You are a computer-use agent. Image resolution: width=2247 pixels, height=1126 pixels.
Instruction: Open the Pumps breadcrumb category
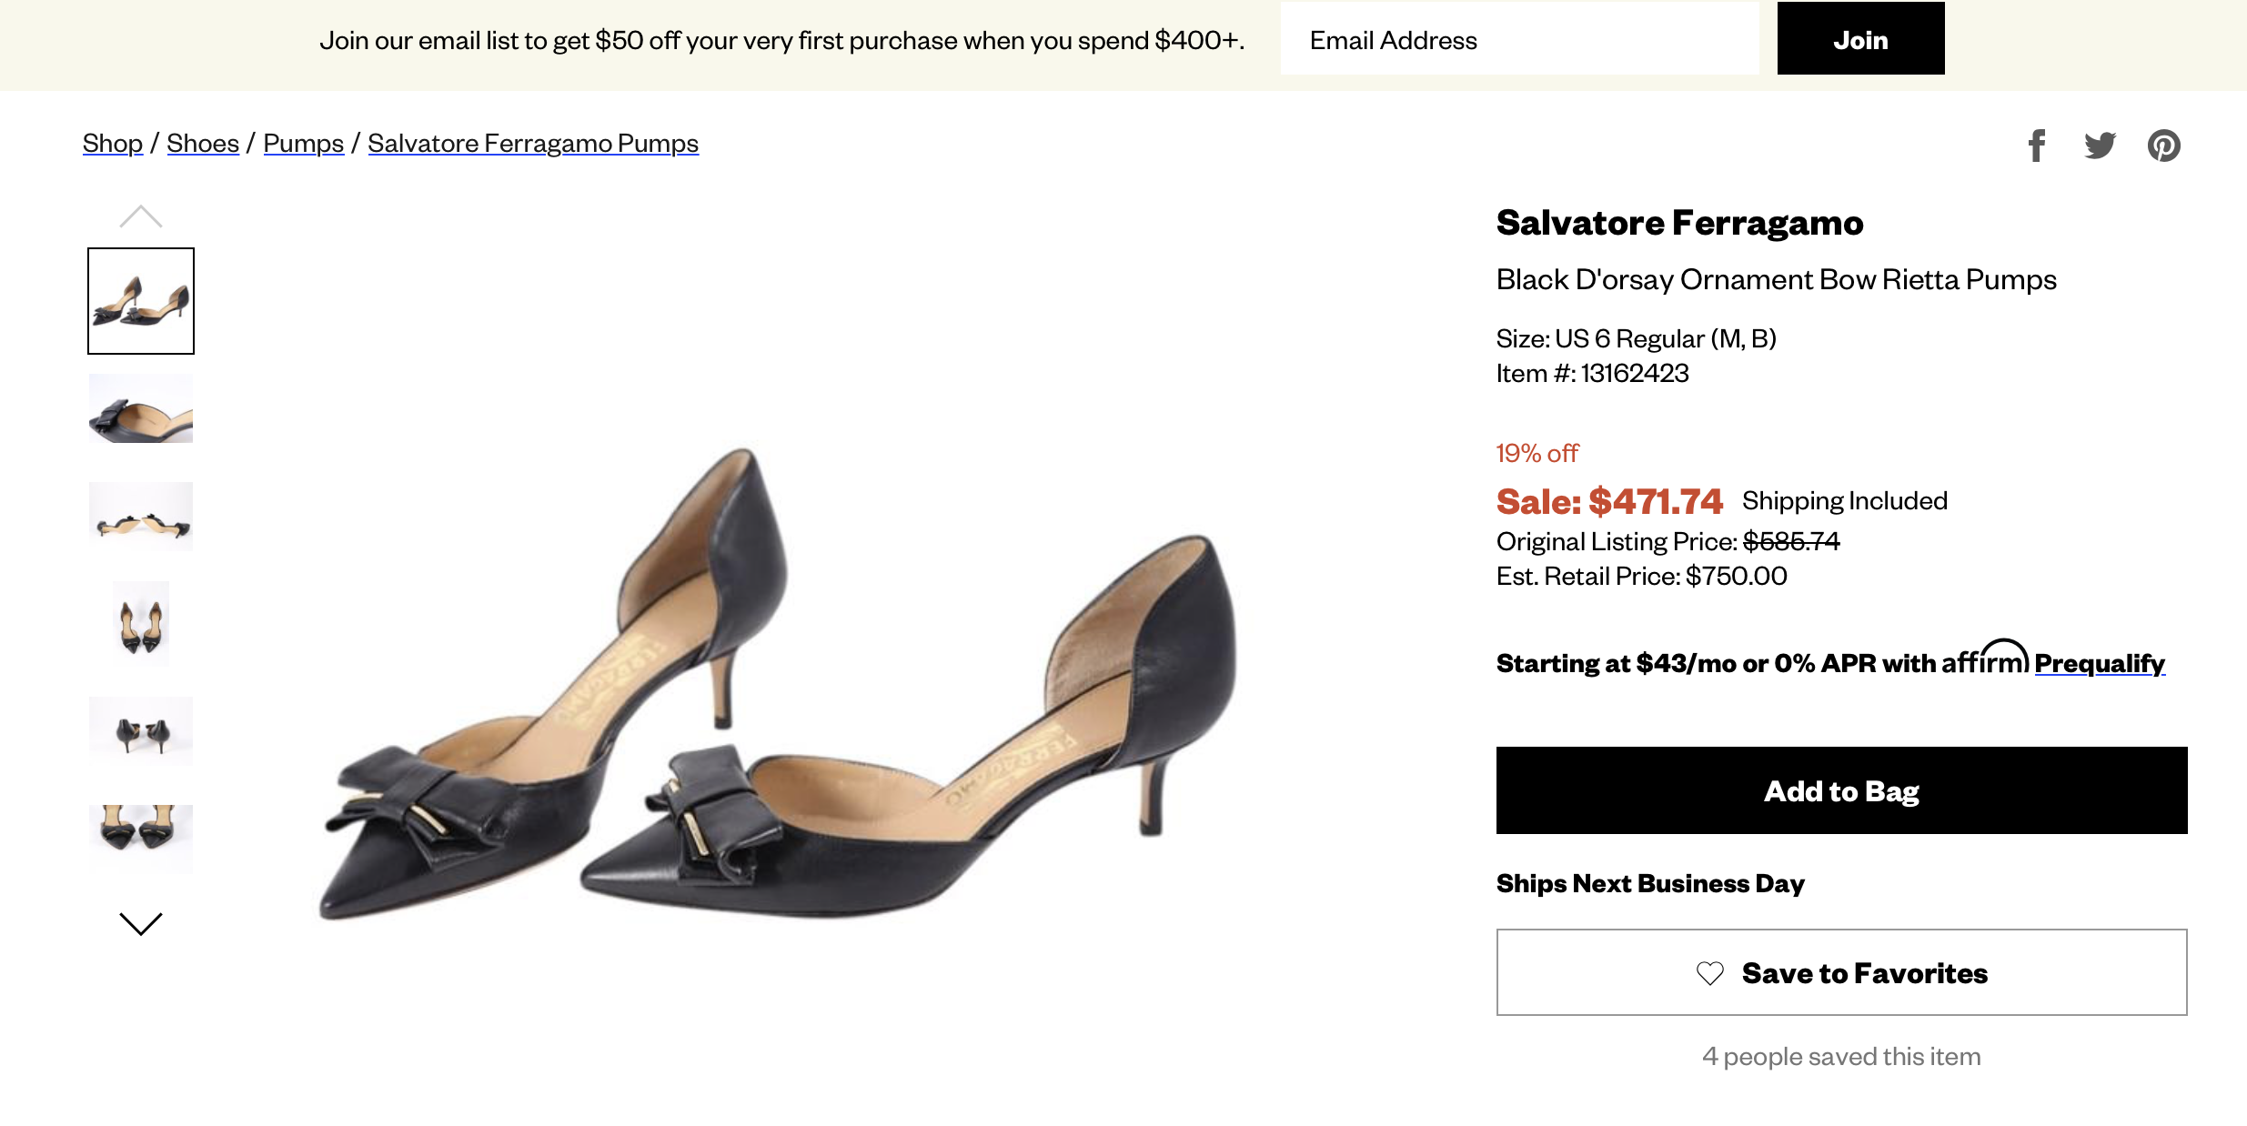pyautogui.click(x=303, y=144)
